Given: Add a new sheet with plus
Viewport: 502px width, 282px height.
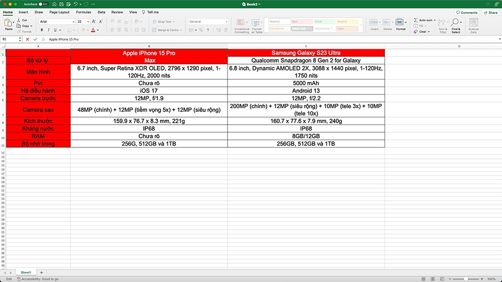Looking at the screenshot, I should coord(41,273).
